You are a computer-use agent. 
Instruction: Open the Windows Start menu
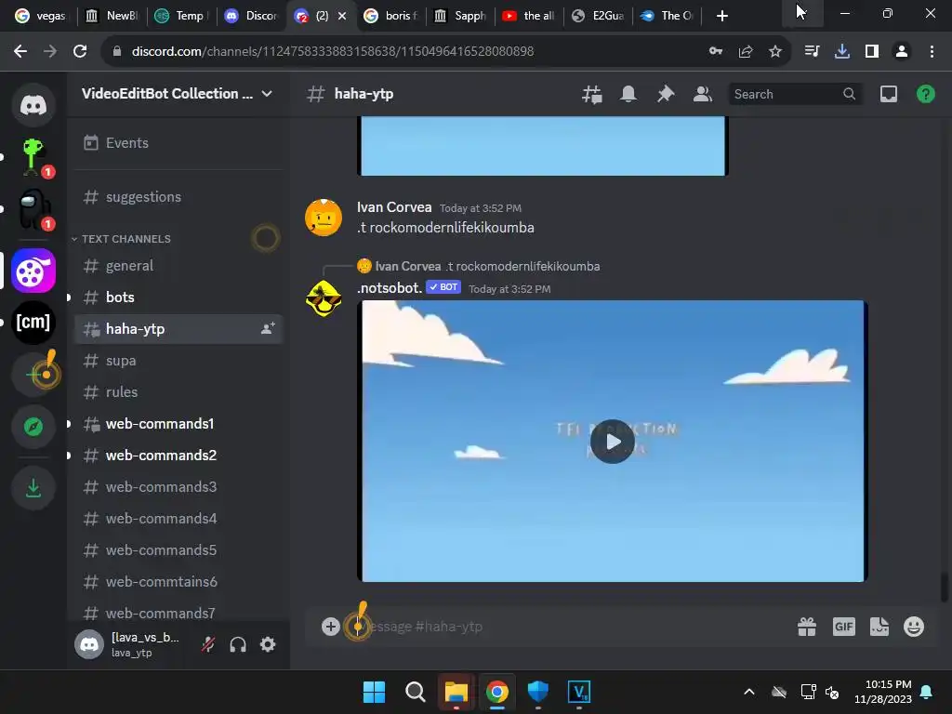click(374, 692)
